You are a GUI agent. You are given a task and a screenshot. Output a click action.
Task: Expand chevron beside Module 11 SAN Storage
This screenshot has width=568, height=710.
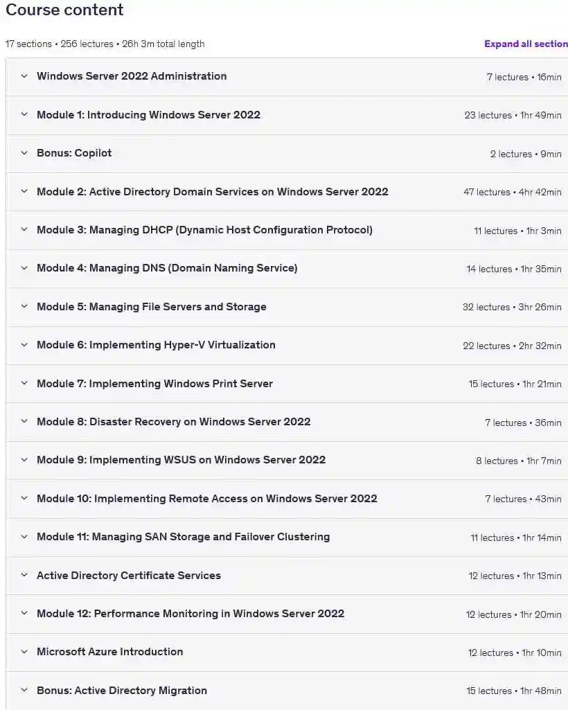[24, 537]
